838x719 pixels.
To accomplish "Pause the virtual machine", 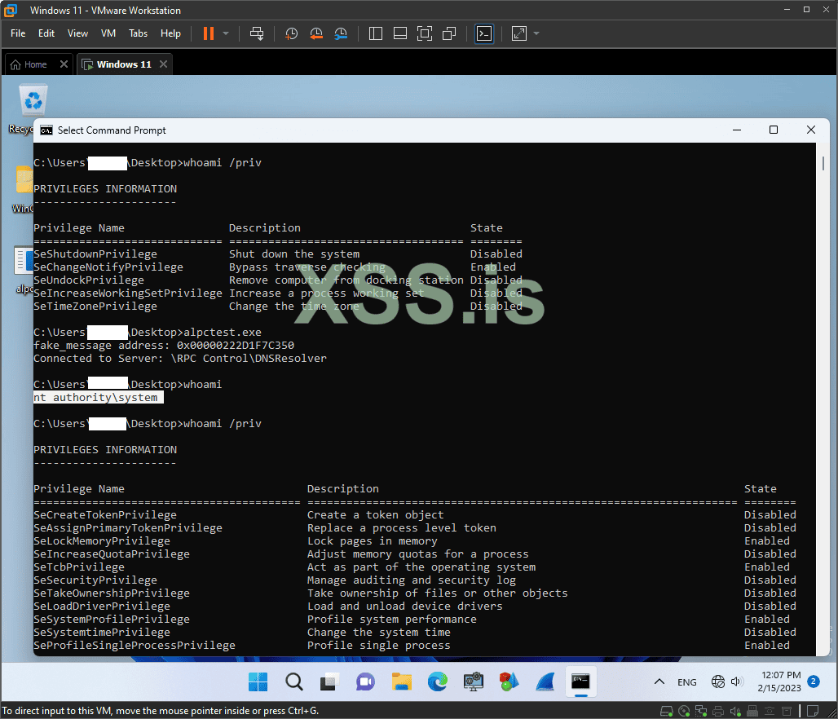I will (x=209, y=33).
